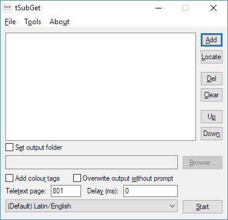Toggle Overwrite output without prompt checkbox
Viewport: 228px width, 220px height.
pos(77,178)
